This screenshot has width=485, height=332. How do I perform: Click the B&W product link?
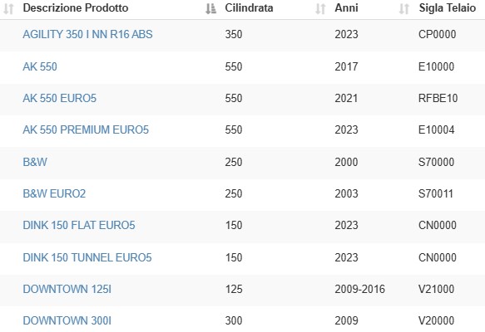[35, 162]
